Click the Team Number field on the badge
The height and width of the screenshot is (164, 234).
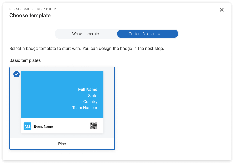[x=85, y=108]
